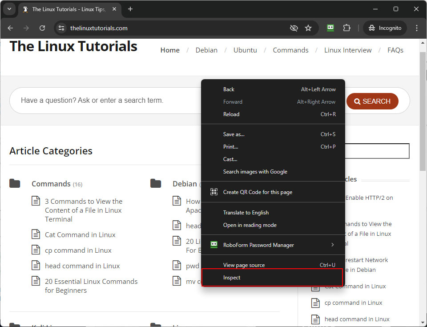Choose Search images with Google
427x327 pixels.
(273, 172)
